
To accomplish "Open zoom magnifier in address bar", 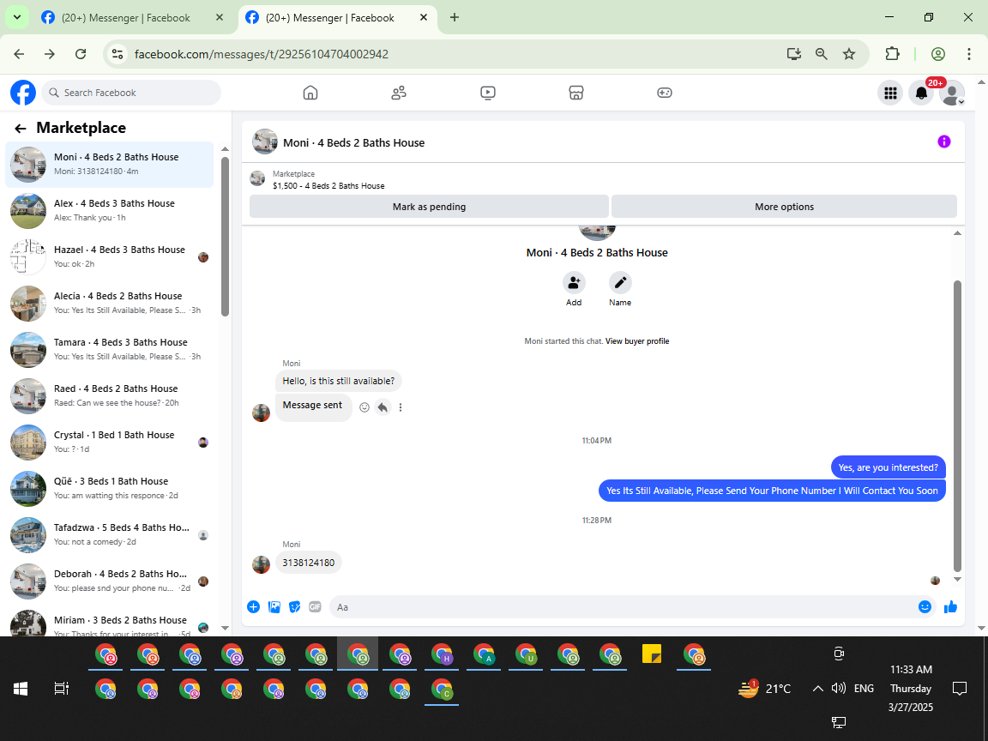I will coord(821,54).
